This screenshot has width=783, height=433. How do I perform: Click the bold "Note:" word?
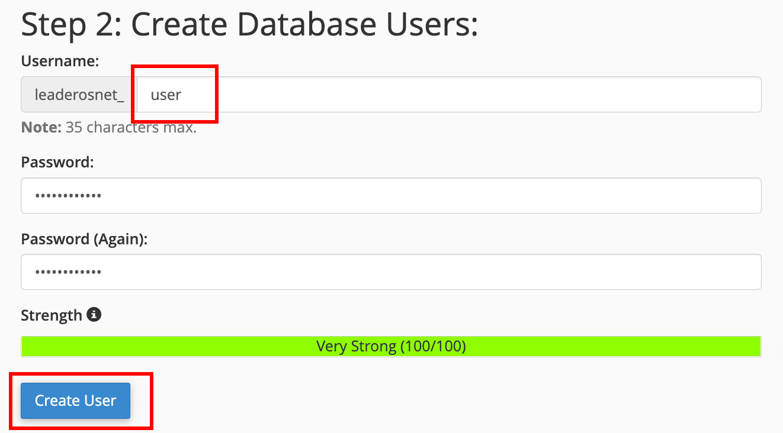pos(41,127)
